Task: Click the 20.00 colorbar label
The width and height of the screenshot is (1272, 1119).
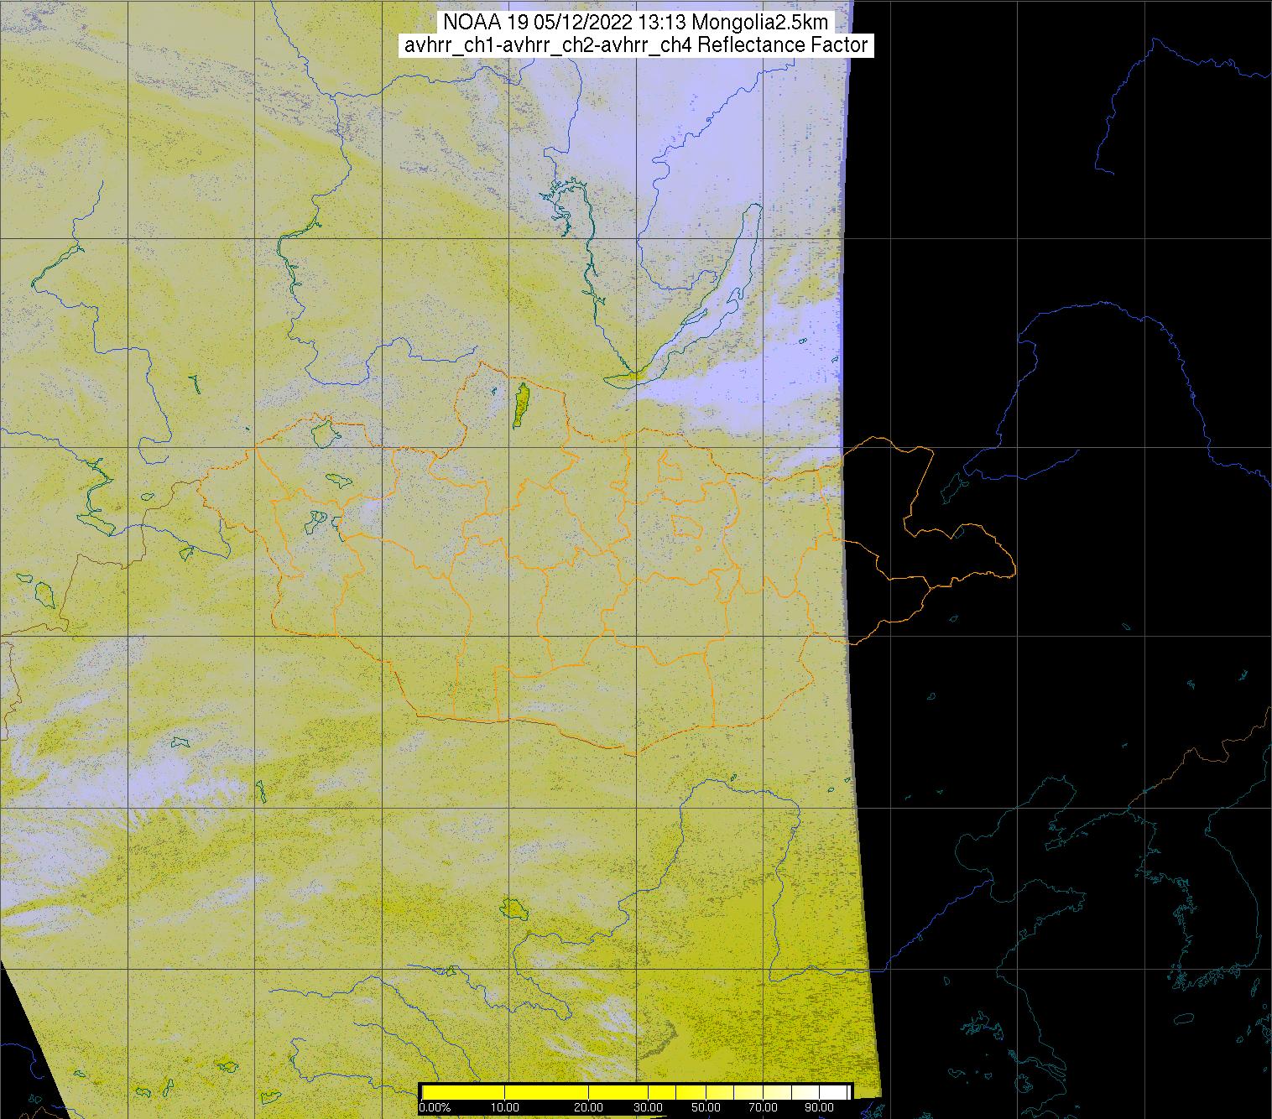Action: (x=589, y=1108)
